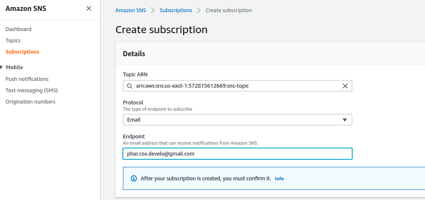Go to Topics in the sidebar
This screenshot has height=200, width=425.
coord(13,41)
